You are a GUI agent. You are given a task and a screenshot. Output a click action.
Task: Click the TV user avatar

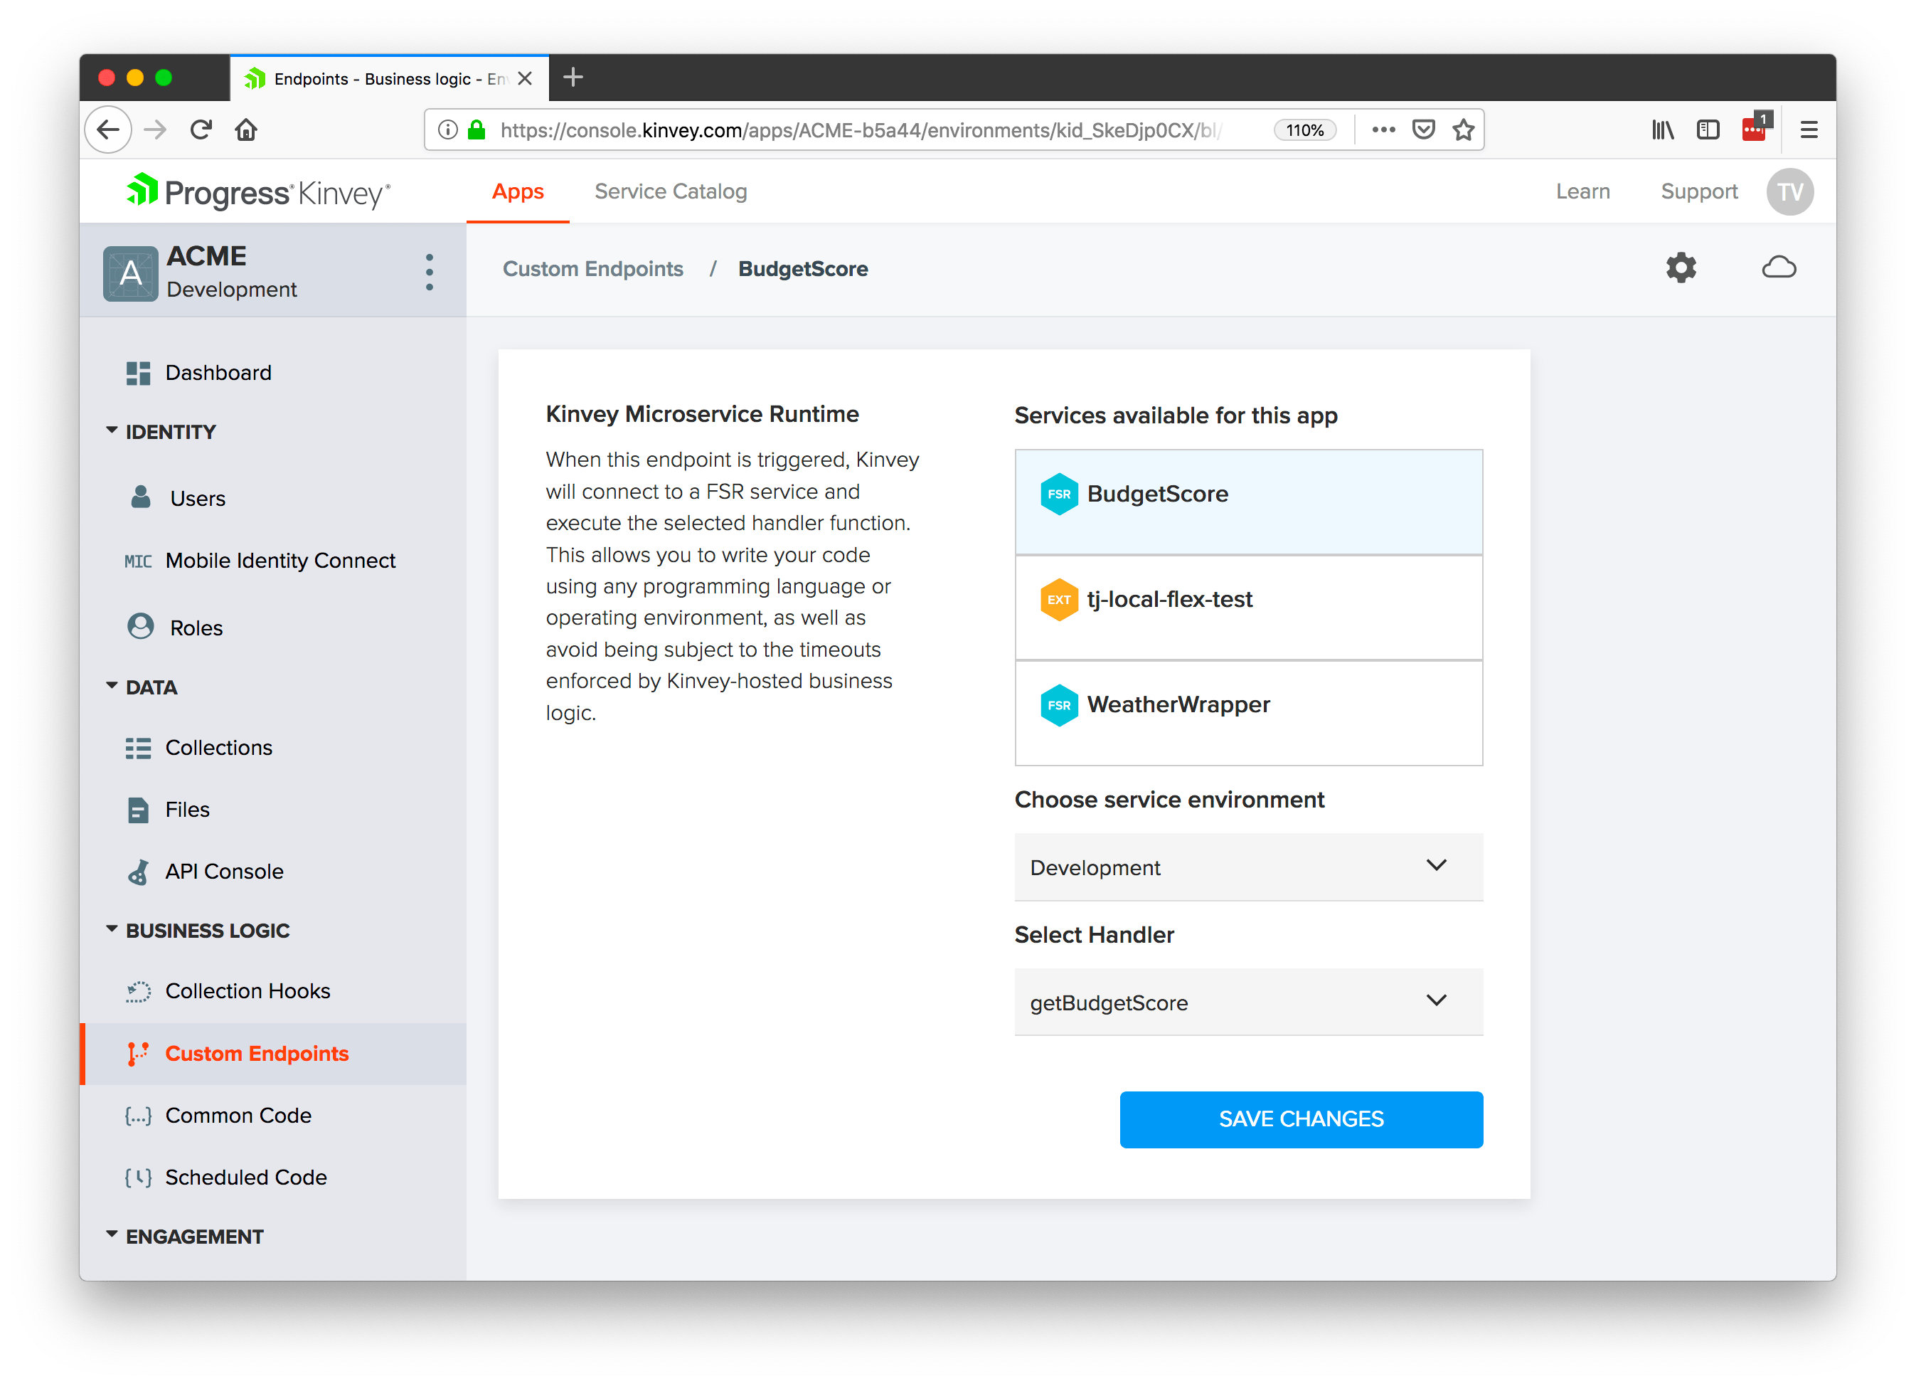point(1789,192)
